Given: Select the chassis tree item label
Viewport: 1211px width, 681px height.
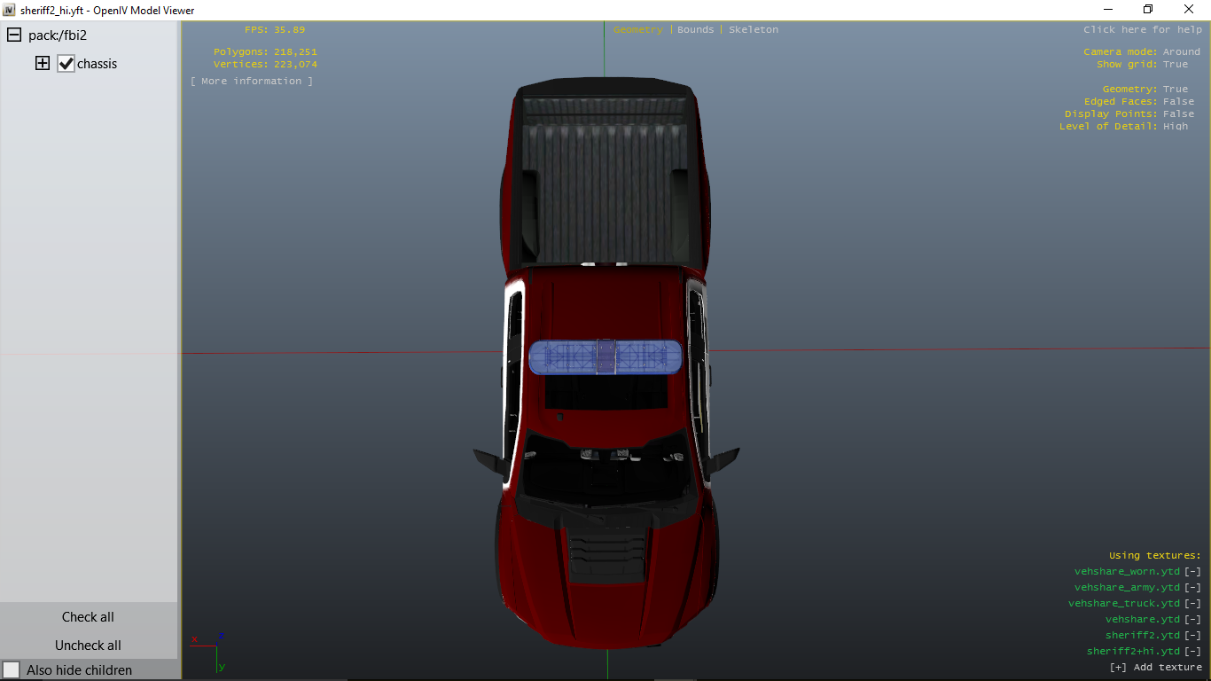Looking at the screenshot, I should click(x=97, y=64).
